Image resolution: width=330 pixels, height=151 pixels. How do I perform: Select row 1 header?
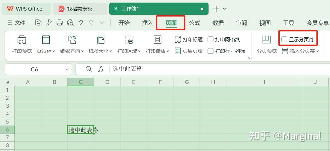click(x=7, y=90)
